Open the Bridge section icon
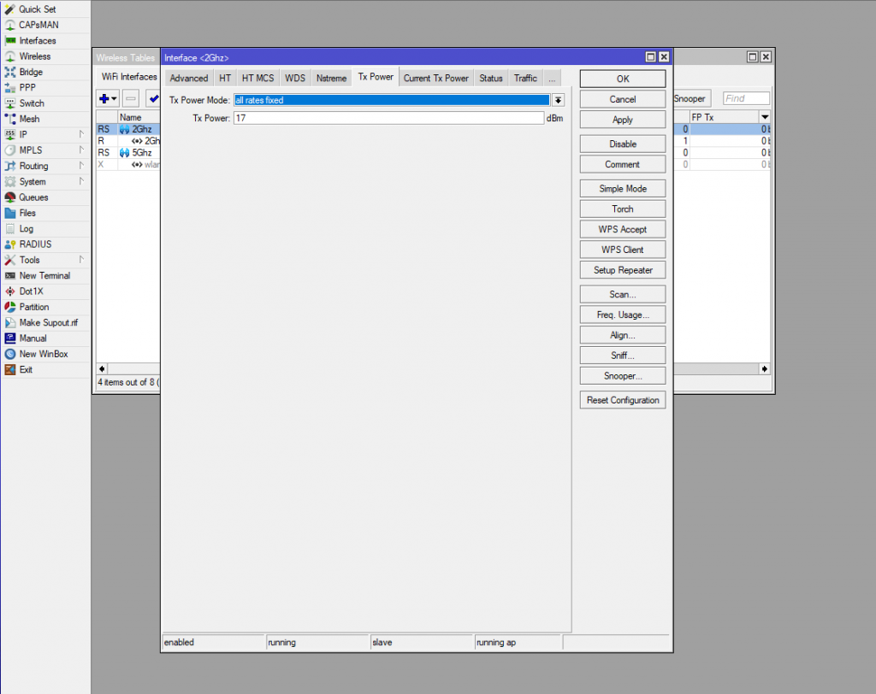This screenshot has width=876, height=694. [10, 72]
